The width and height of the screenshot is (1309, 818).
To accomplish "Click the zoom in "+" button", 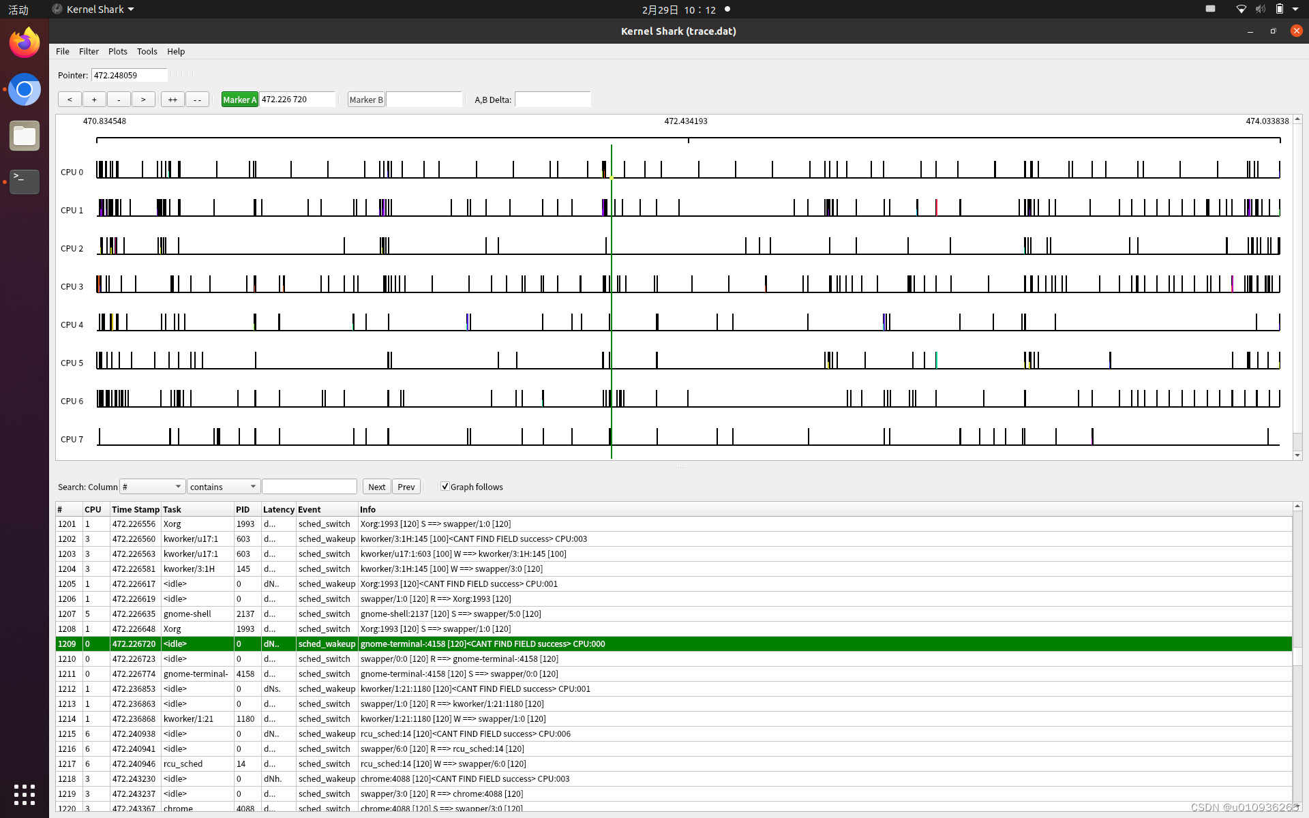I will point(94,100).
